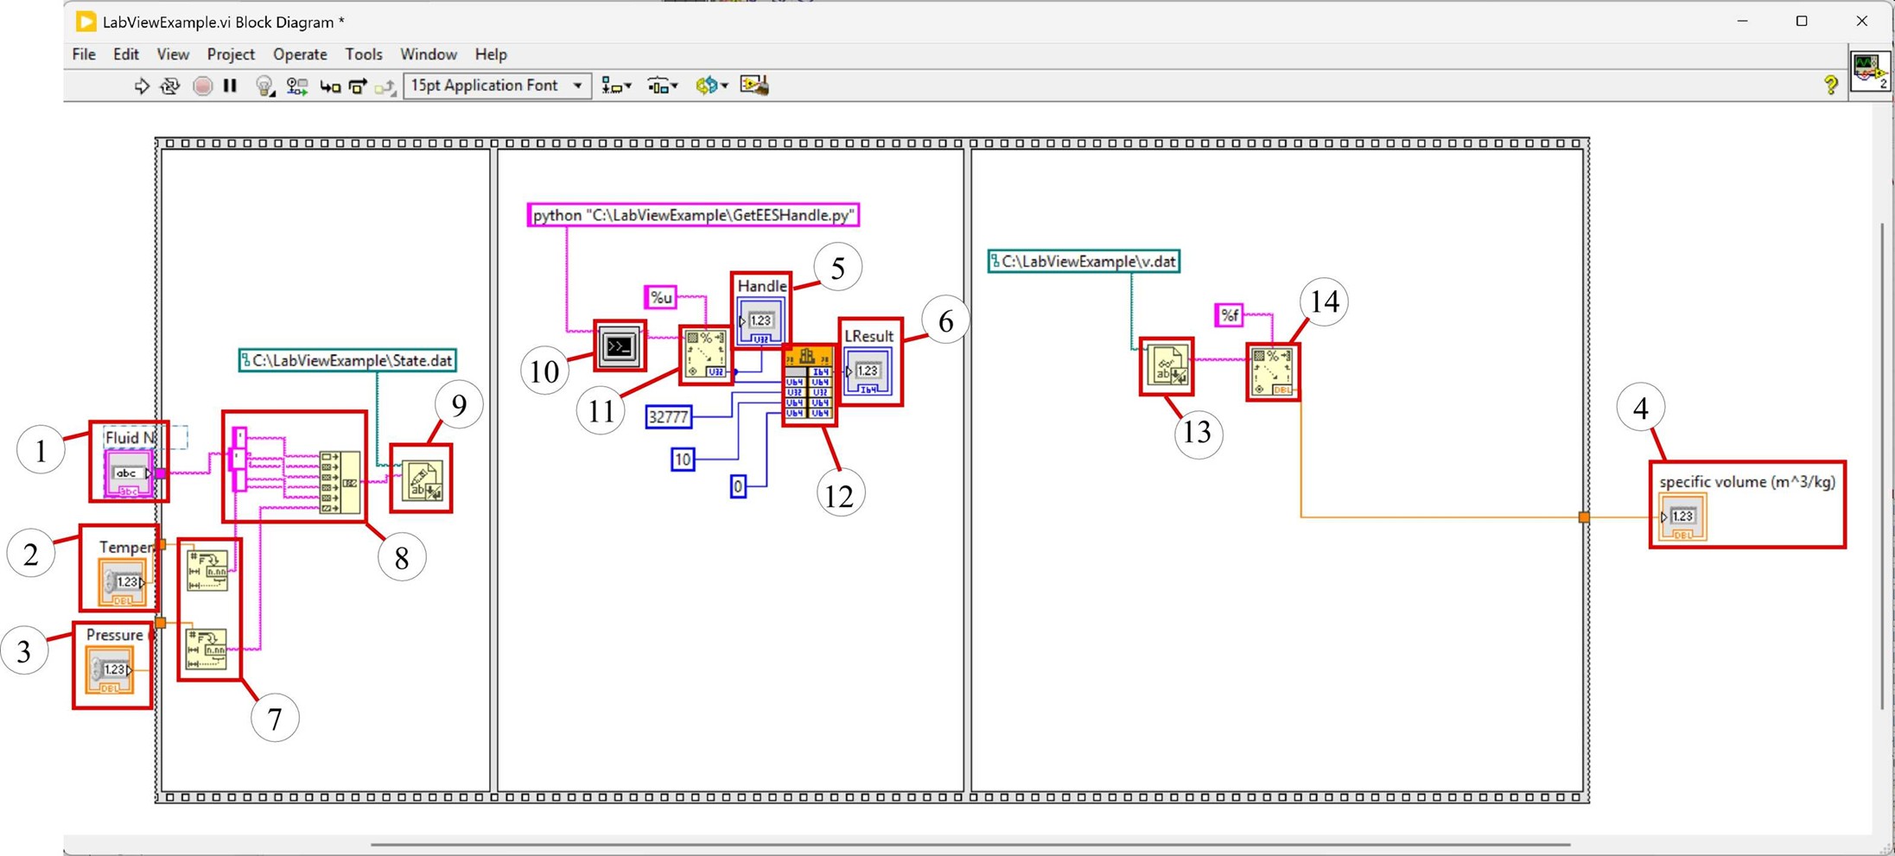The image size is (1895, 856).
Task: Click the System Exec node in the second frame
Action: [619, 346]
